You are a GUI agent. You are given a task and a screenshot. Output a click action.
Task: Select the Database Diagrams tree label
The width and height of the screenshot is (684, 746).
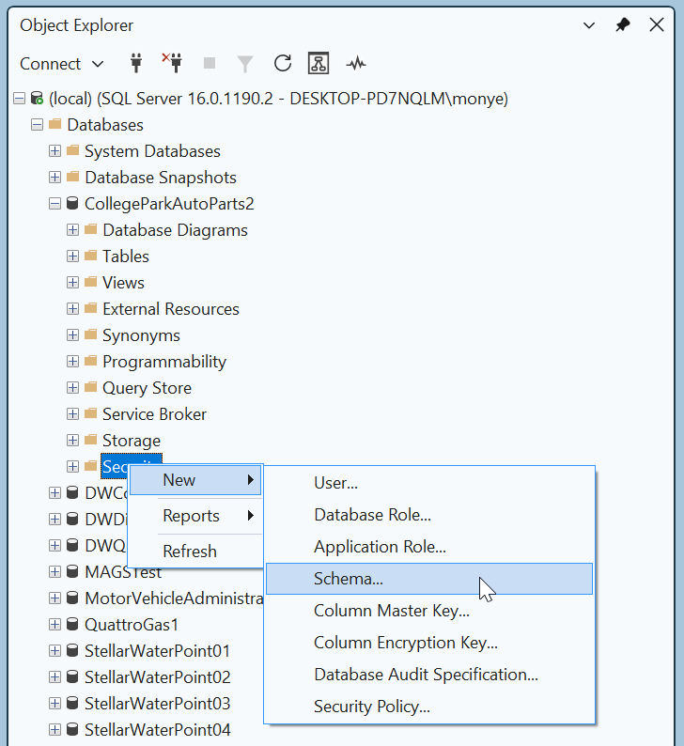(175, 230)
